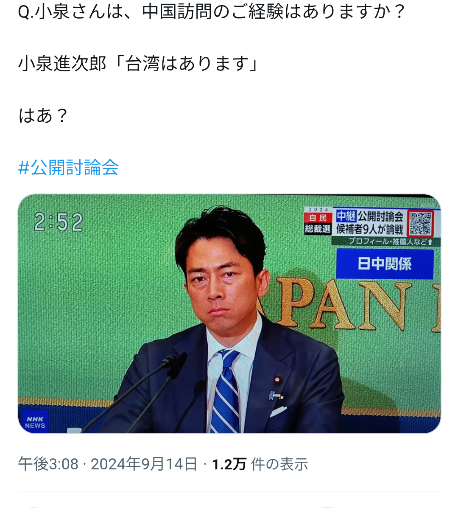Click the red 自民 badge
The width and height of the screenshot is (458, 508).
pyautogui.click(x=318, y=218)
